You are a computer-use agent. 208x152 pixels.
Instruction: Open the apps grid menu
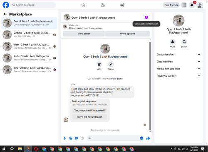coord(184,5)
